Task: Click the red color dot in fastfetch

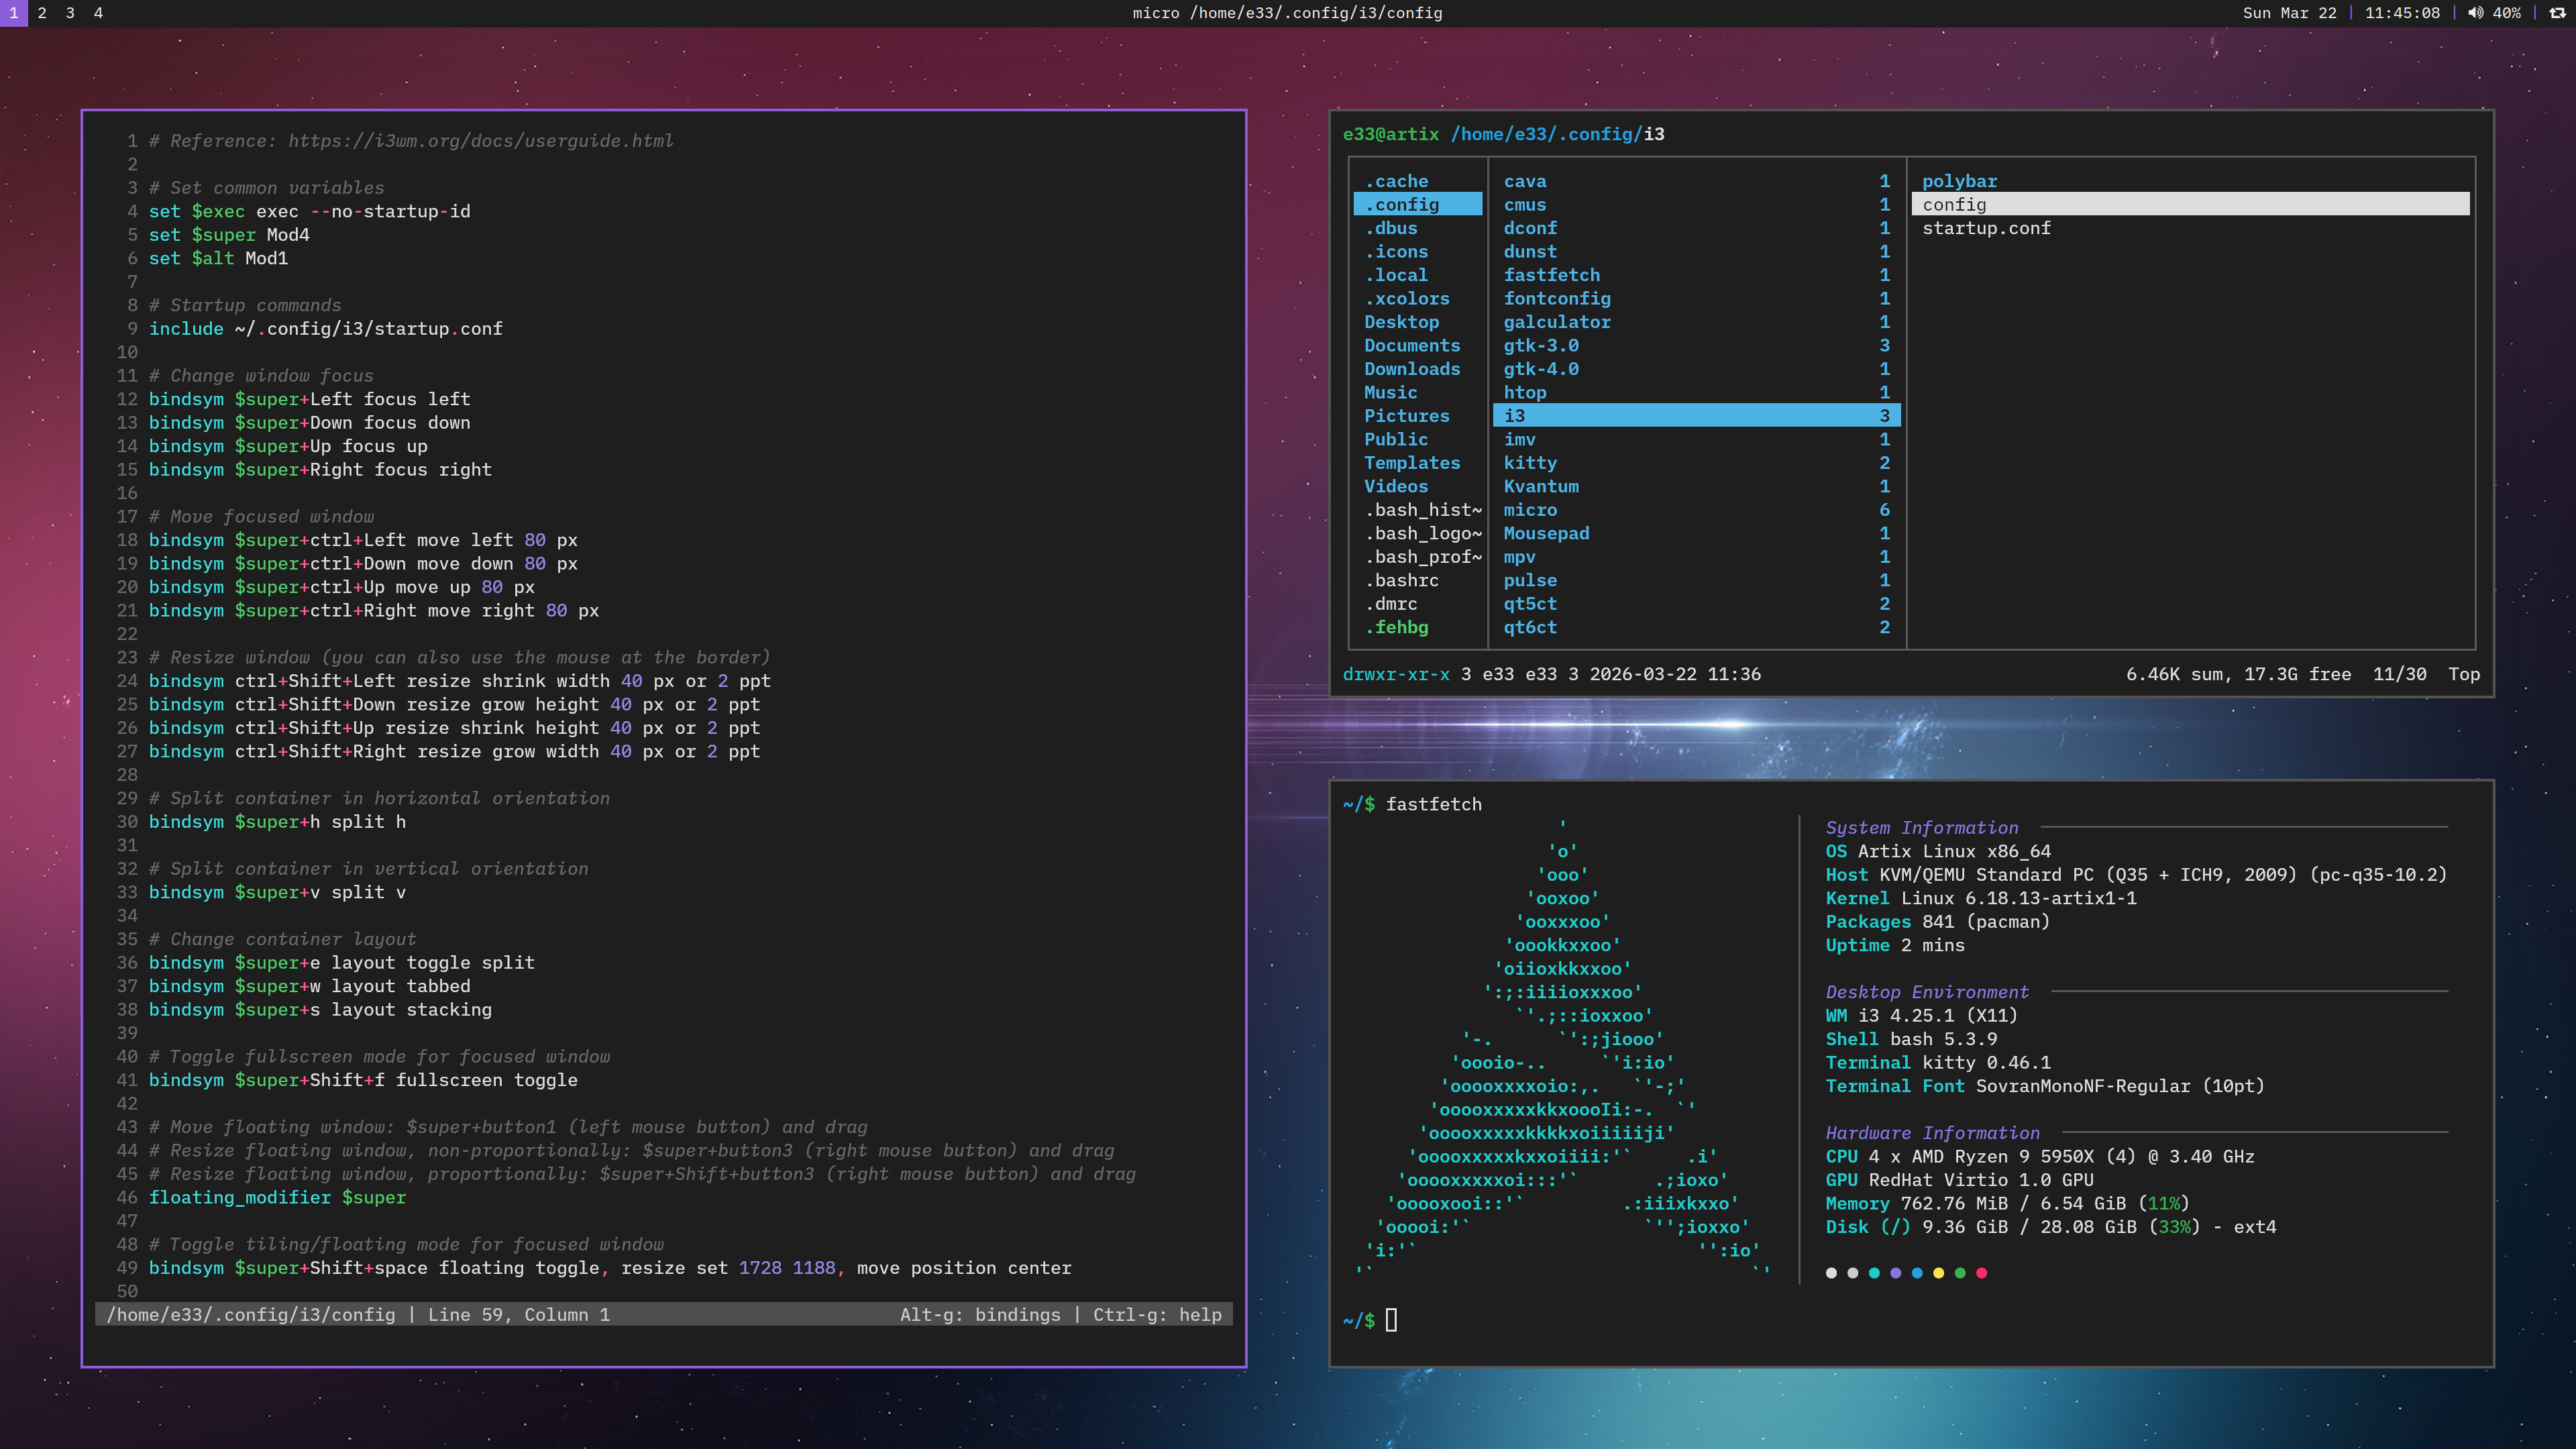Action: pos(1982,1273)
